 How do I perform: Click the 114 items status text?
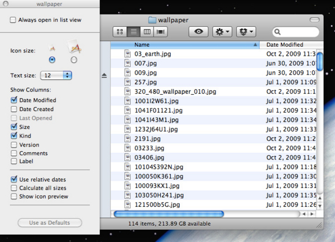(x=169, y=224)
